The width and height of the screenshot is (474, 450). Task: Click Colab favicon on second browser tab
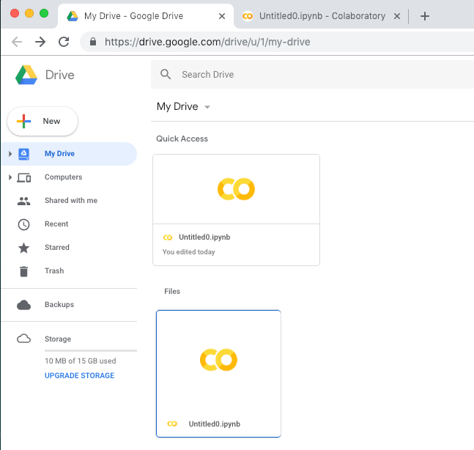pyautogui.click(x=248, y=16)
